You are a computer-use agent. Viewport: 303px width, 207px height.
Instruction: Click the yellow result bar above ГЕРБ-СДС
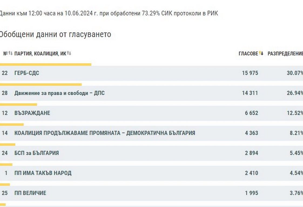(45, 64)
